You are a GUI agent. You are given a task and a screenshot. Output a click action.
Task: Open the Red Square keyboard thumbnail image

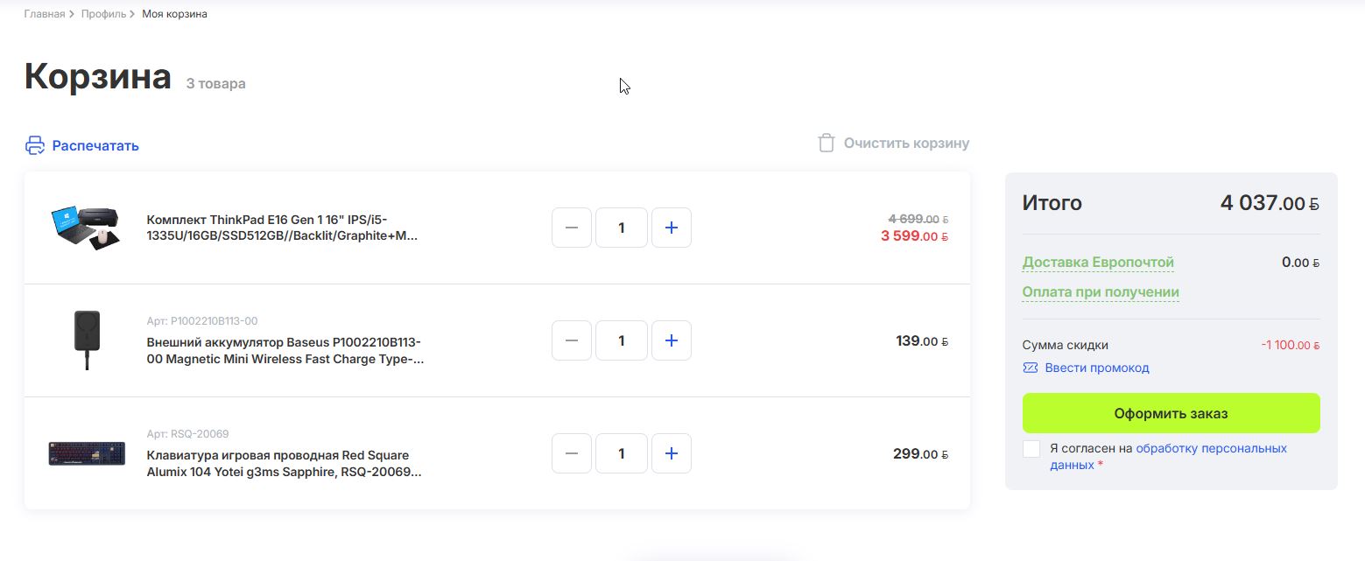tap(86, 453)
